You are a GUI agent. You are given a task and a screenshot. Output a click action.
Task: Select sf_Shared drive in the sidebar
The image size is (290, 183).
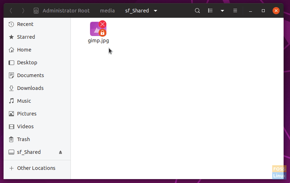click(37, 152)
